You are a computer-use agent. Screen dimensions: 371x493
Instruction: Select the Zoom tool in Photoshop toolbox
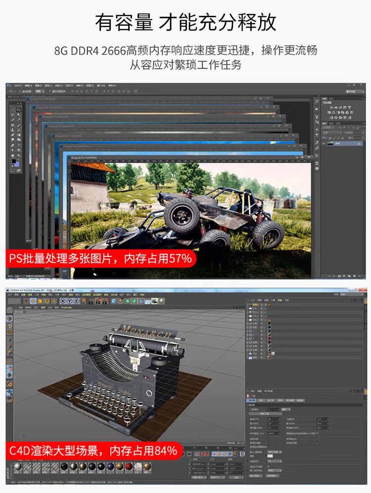[19, 155]
